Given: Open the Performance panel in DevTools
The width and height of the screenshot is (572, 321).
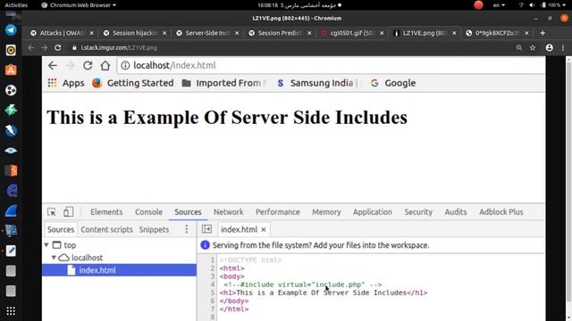Looking at the screenshot, I should point(278,212).
